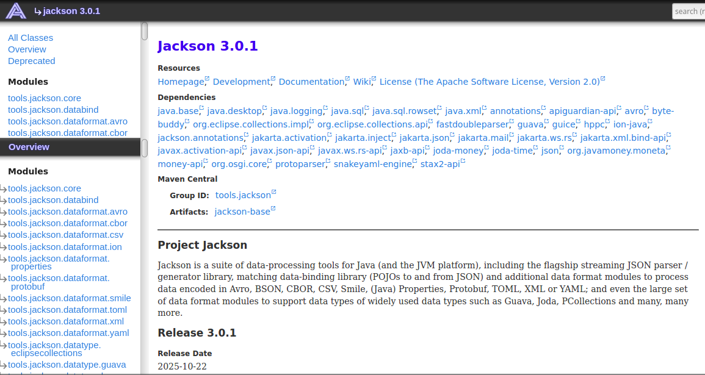Click external-link icon after avro dependency
705x375 pixels.
point(646,108)
